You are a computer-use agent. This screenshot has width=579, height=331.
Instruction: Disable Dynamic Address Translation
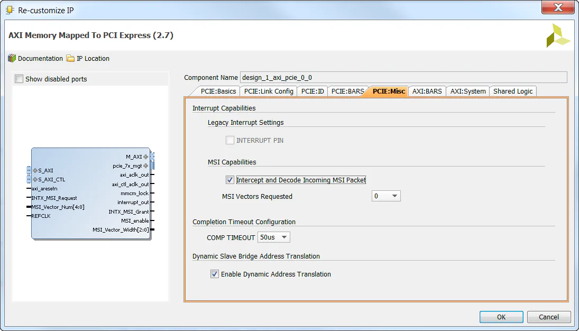coord(215,274)
